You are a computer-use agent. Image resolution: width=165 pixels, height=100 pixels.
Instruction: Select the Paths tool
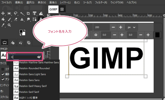pos(34,19)
